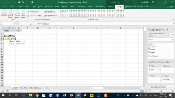175x98 pixels.
Task: Open PivotTable Fields tools gear menu
Action: (x=171, y=35)
